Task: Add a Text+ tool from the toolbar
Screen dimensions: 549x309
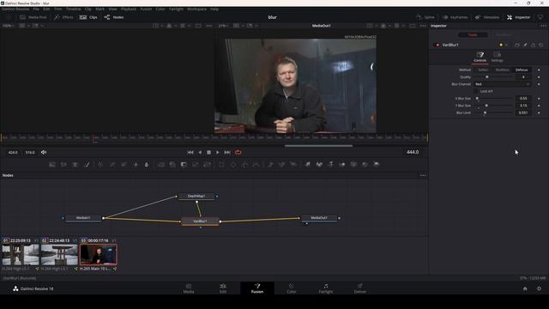Action: tap(75, 164)
